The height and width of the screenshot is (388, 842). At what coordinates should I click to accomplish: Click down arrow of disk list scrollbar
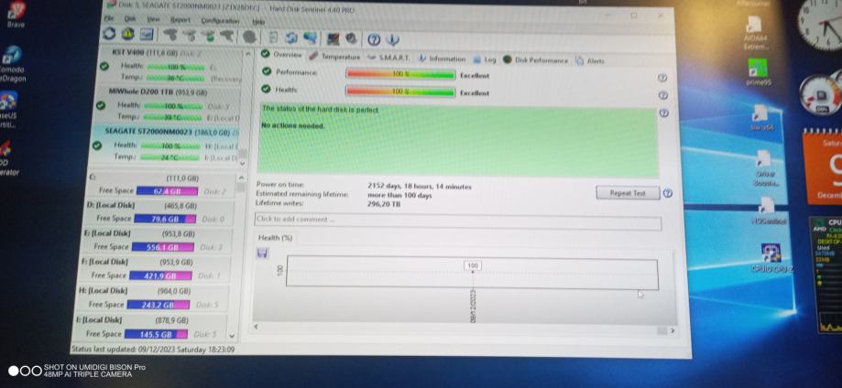pos(242,163)
